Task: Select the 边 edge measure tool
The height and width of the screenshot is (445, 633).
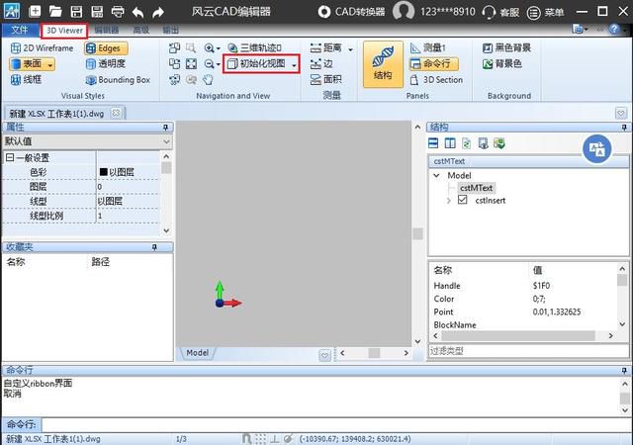Action: pos(321,64)
